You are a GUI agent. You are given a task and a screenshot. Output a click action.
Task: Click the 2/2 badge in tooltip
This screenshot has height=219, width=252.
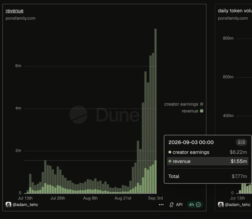(x=241, y=142)
